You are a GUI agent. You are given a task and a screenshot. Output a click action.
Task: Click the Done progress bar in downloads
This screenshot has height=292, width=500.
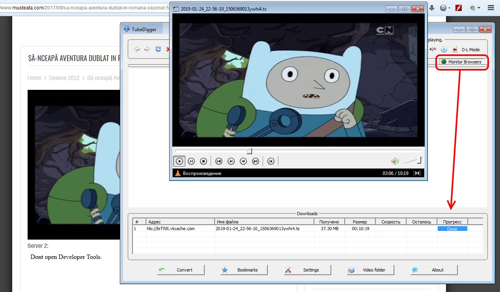(x=452, y=229)
